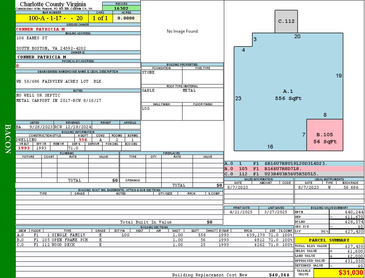The image size is (365, 278).
Task: Select the deeded owner name in red
Action: 40,29
